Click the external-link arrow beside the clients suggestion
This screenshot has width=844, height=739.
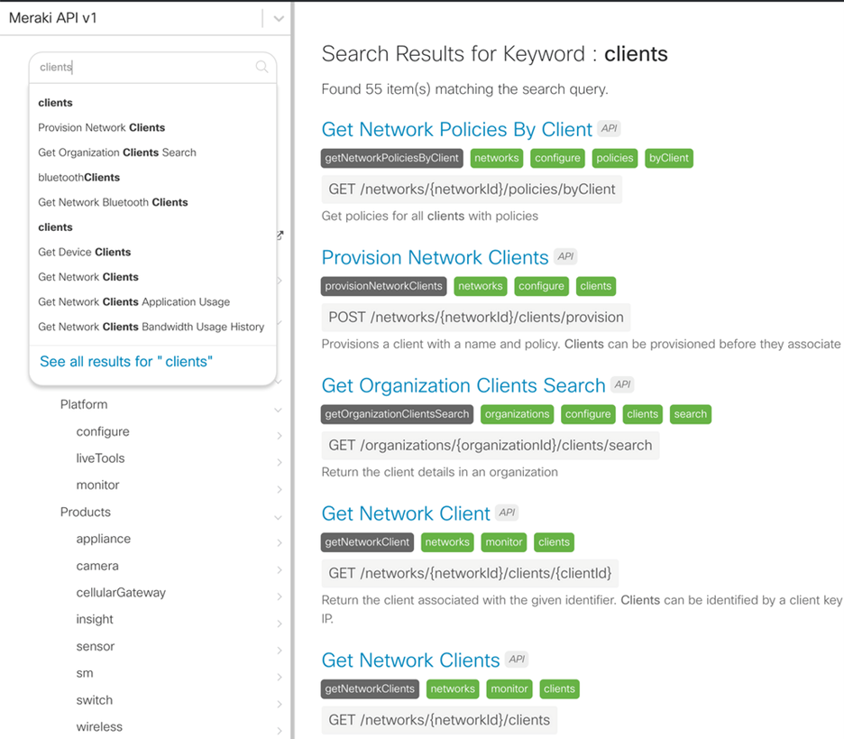click(x=280, y=235)
